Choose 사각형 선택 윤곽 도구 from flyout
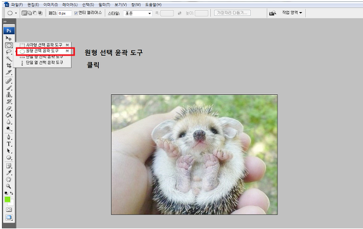The width and height of the screenshot is (363, 229). (42, 45)
